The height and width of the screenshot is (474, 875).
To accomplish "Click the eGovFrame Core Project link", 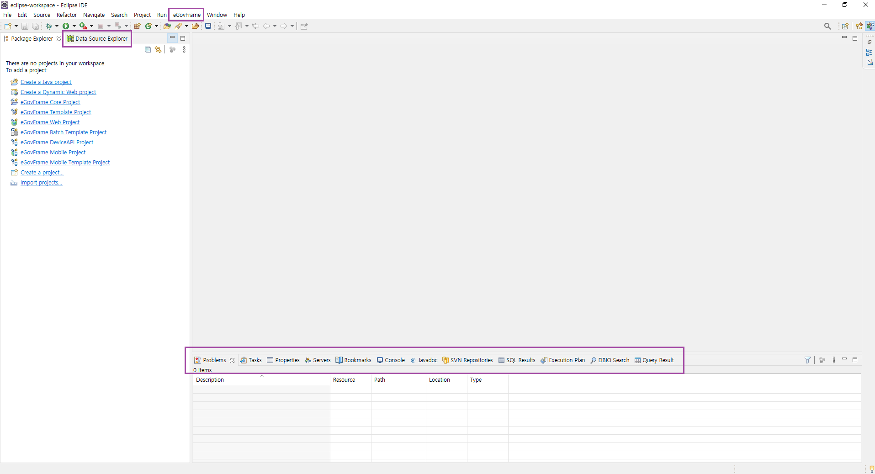I will click(x=50, y=102).
